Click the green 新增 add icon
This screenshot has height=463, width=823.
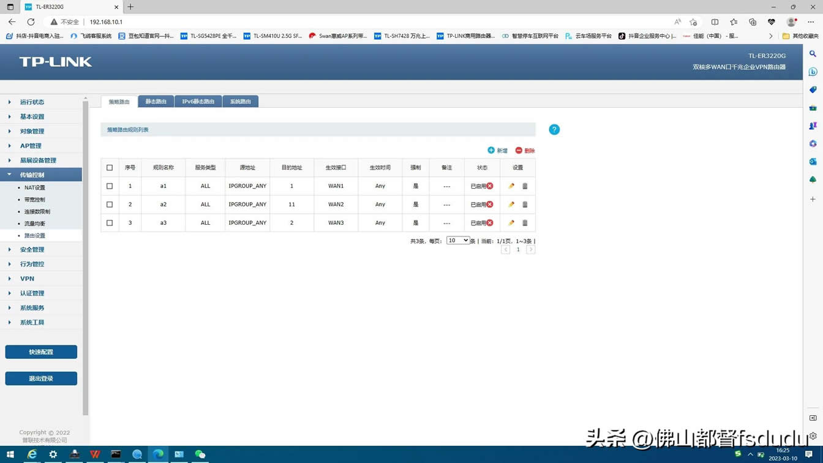[491, 151]
